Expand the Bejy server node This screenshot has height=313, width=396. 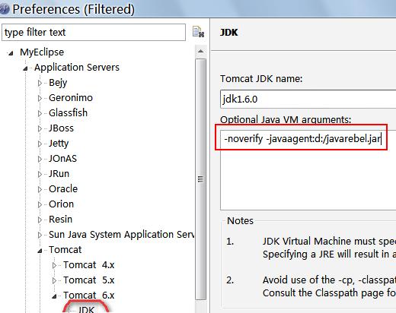point(40,83)
